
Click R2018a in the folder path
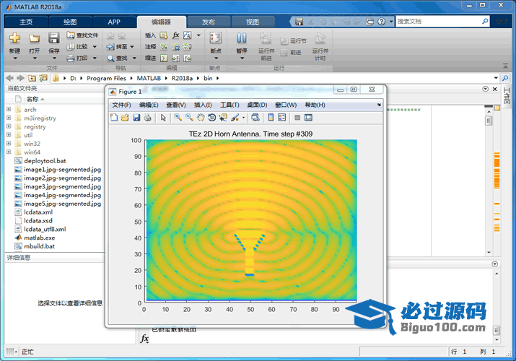(182, 78)
